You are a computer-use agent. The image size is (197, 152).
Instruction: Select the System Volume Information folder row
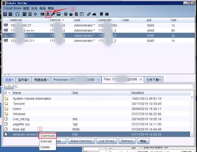pos(97,98)
